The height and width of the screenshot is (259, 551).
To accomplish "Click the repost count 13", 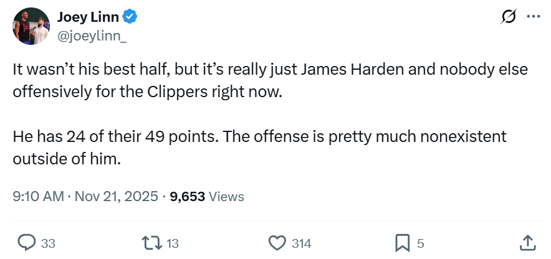I will tap(174, 243).
